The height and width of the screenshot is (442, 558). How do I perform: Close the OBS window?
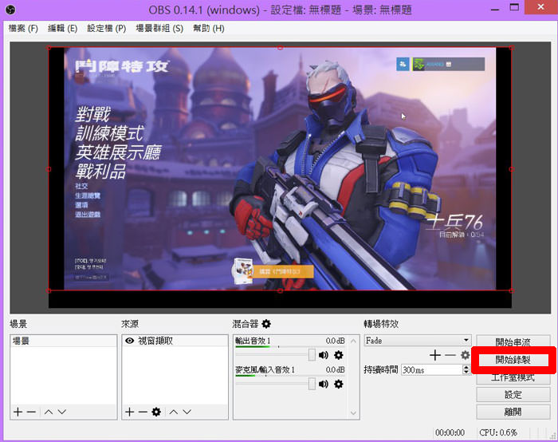point(541,7)
